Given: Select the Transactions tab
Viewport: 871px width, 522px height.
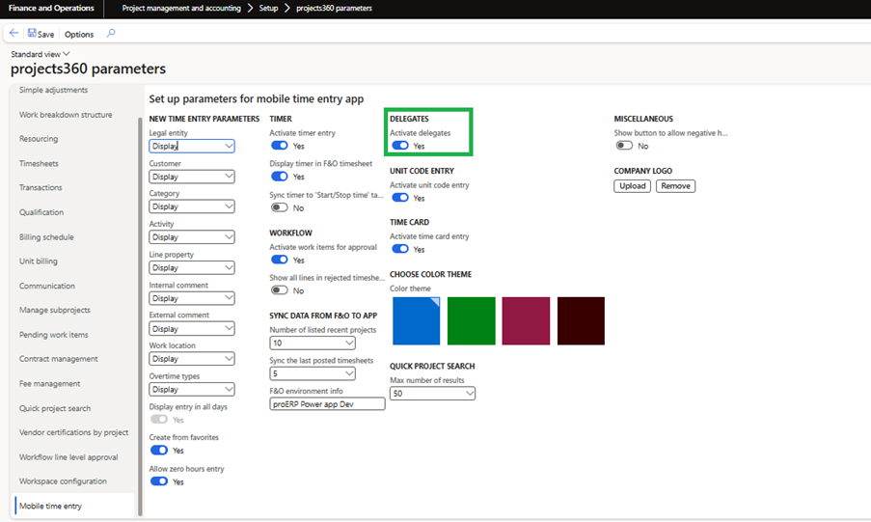Looking at the screenshot, I should (x=41, y=188).
